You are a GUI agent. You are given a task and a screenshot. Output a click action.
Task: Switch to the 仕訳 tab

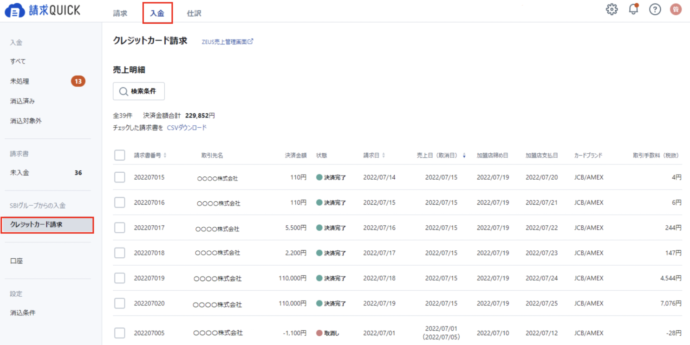click(x=194, y=13)
